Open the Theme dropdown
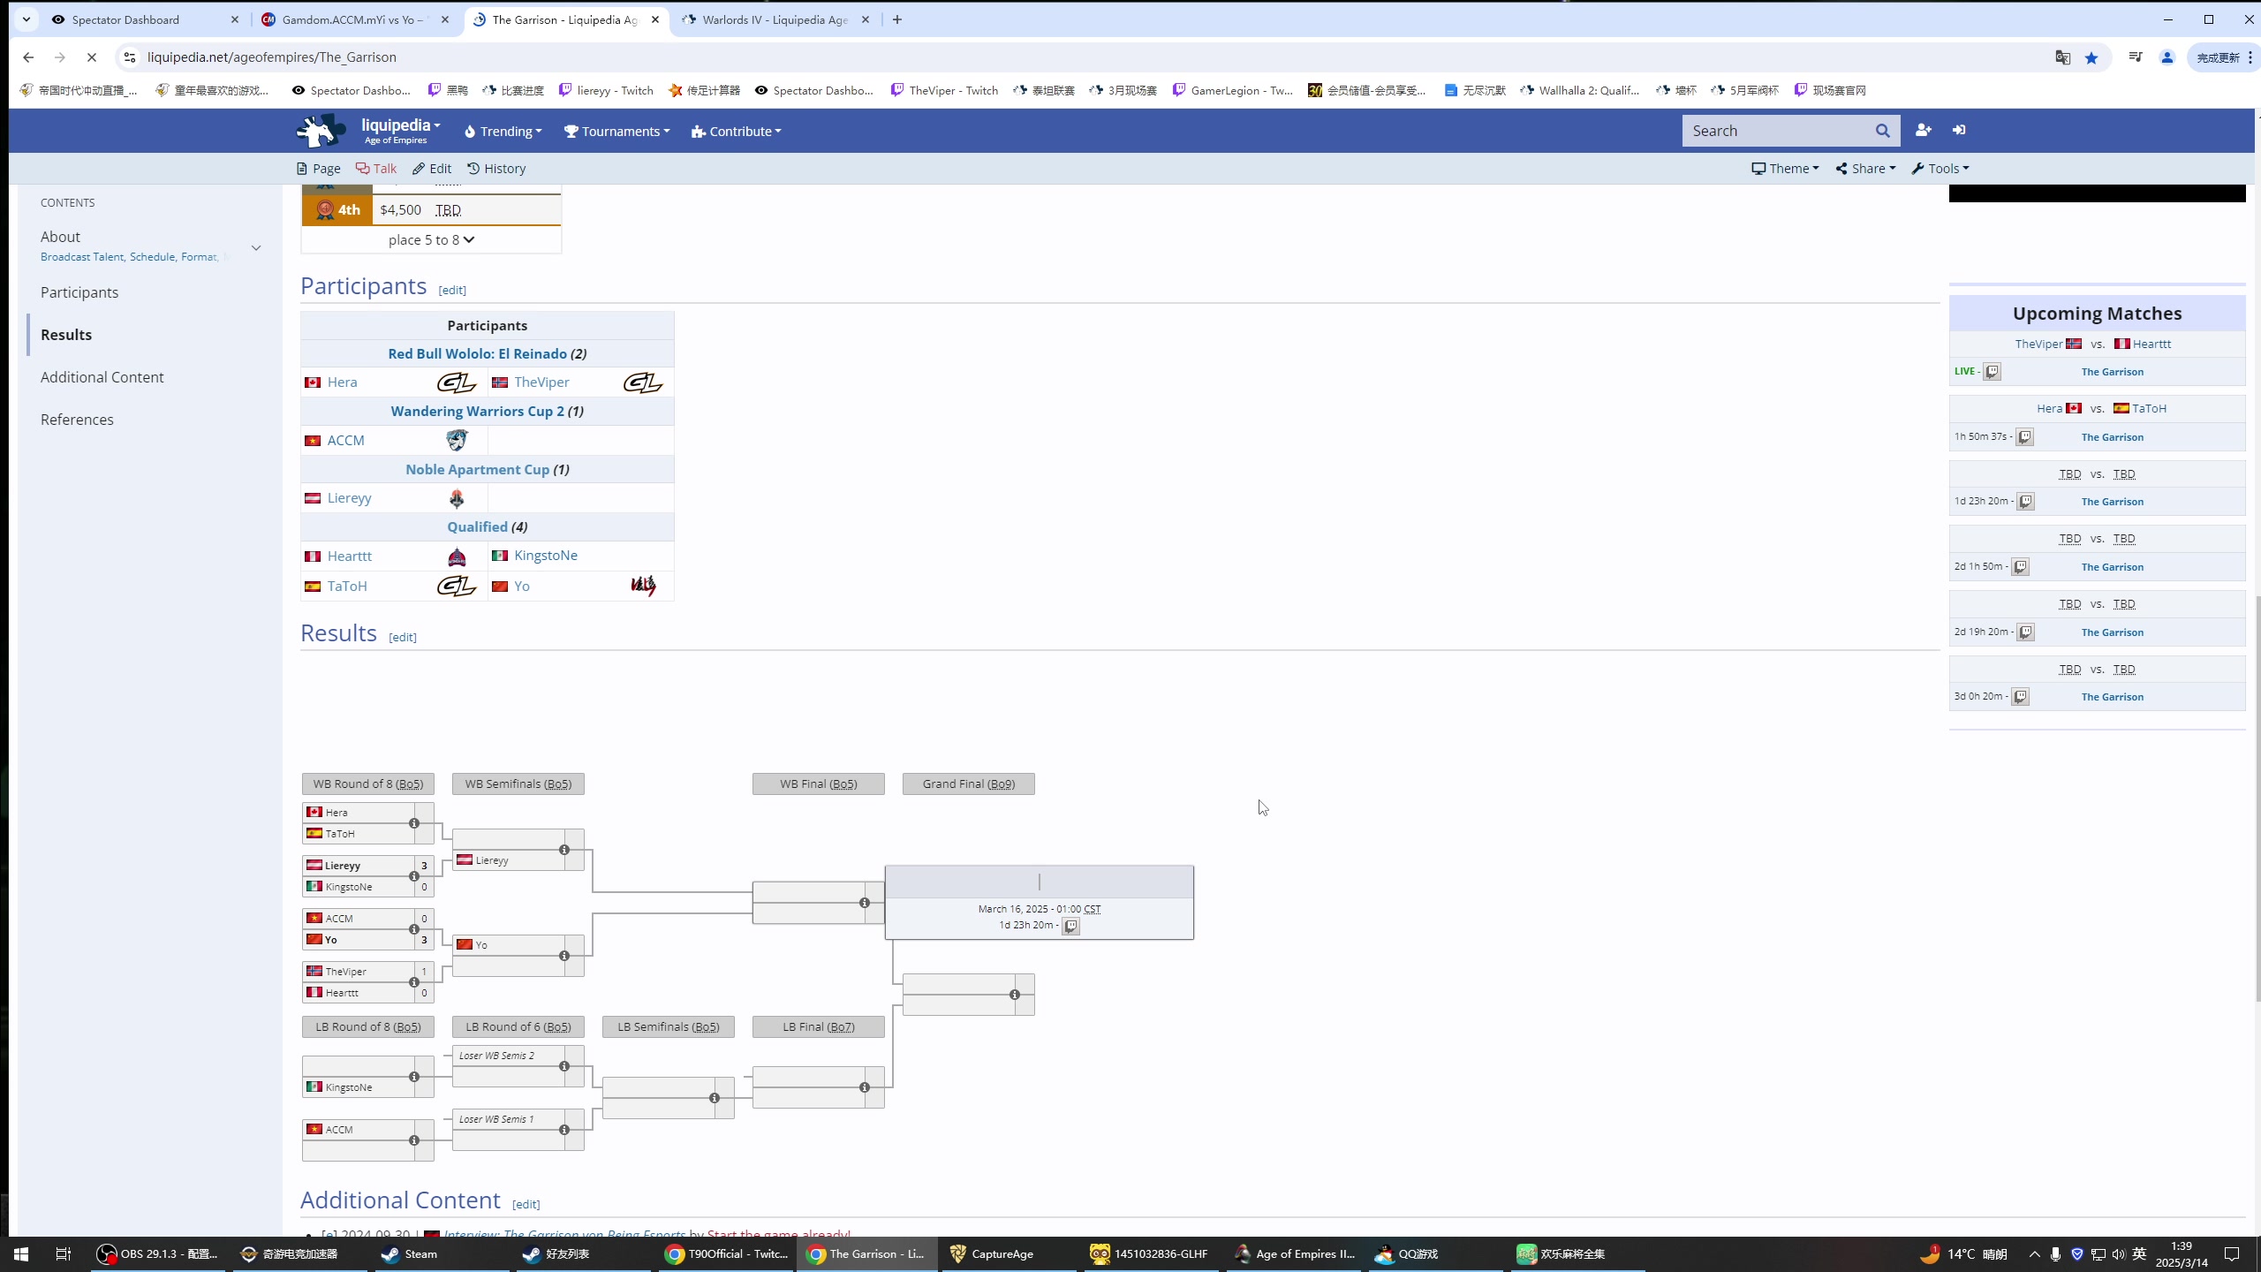The image size is (2261, 1272). [1785, 169]
